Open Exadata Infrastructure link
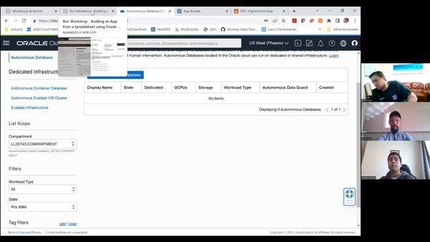 click(x=30, y=108)
